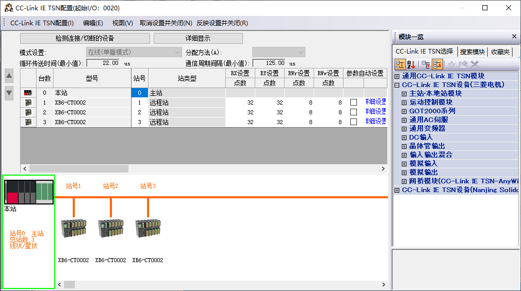The width and height of the screenshot is (521, 291).
Task: Select the master station rack graphic
Action: pyautogui.click(x=29, y=192)
